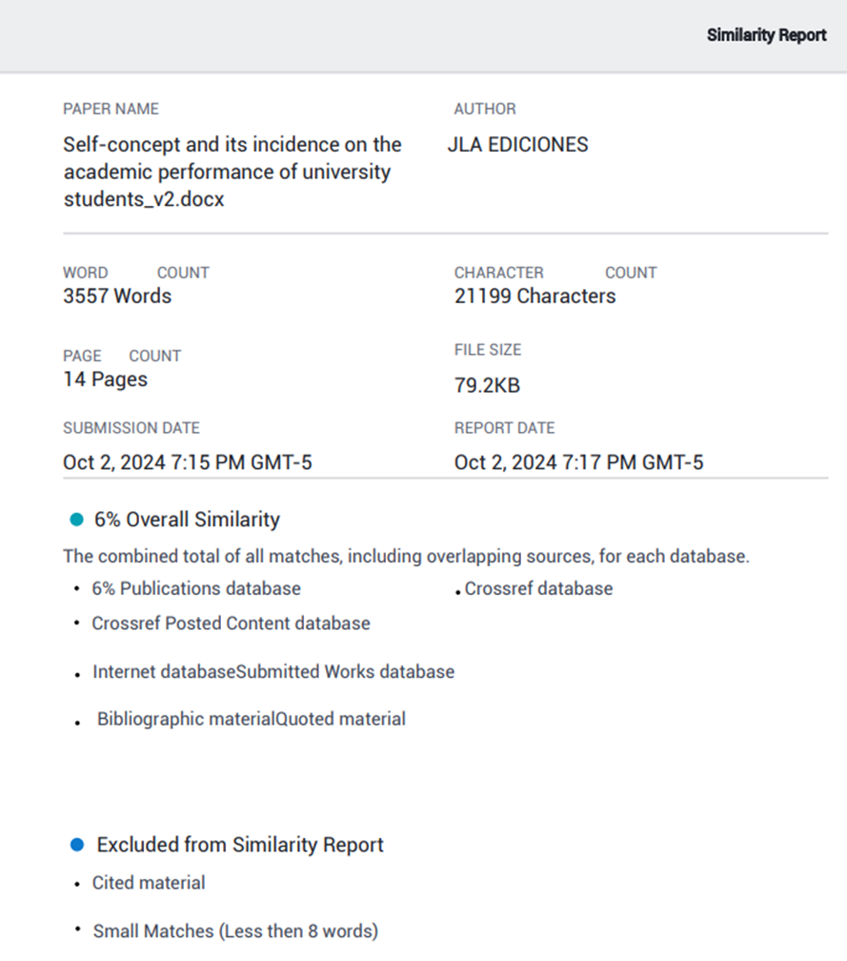Click the Similarity Report header title
This screenshot has height=961, width=847.
coord(766,35)
